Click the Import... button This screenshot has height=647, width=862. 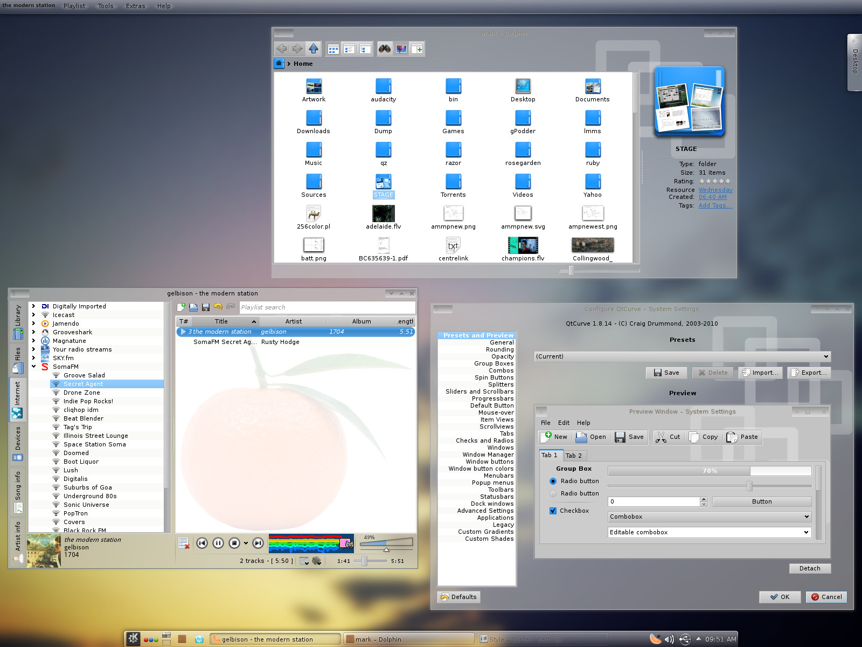click(x=760, y=373)
